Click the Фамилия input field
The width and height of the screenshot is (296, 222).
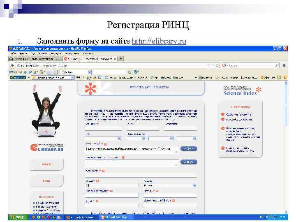[103, 128]
